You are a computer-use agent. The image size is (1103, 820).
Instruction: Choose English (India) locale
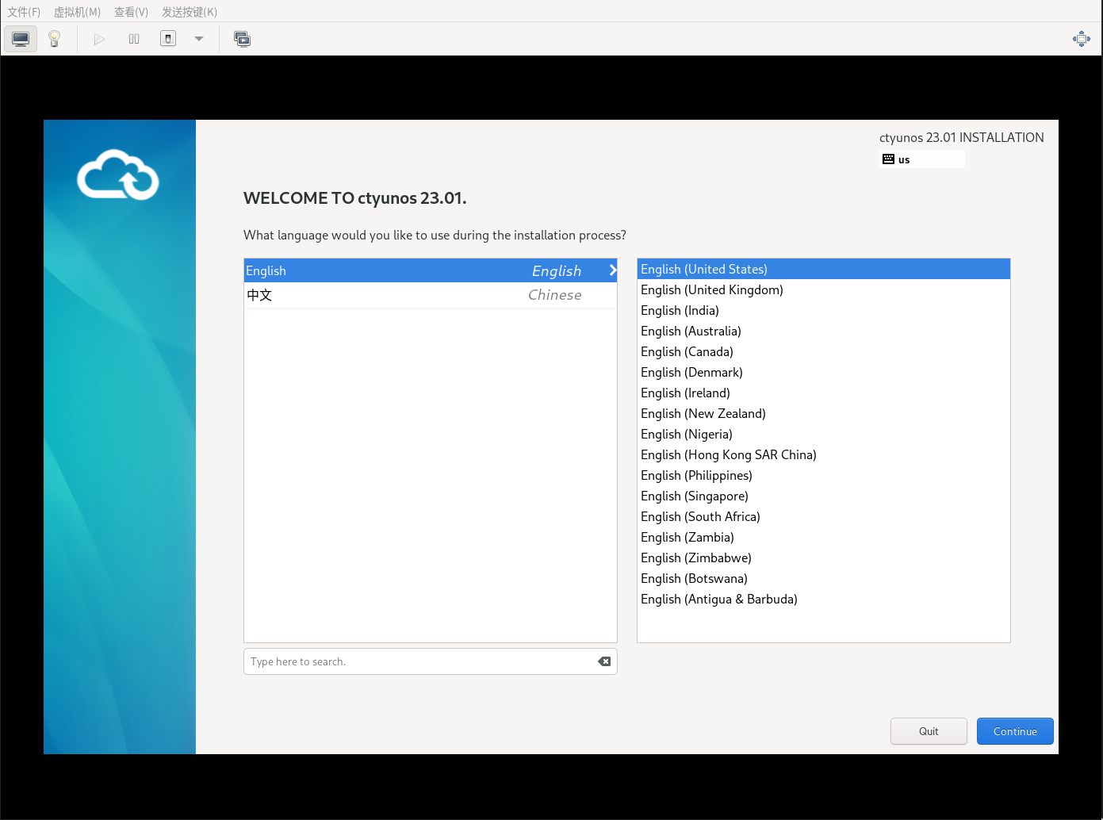pyautogui.click(x=824, y=311)
